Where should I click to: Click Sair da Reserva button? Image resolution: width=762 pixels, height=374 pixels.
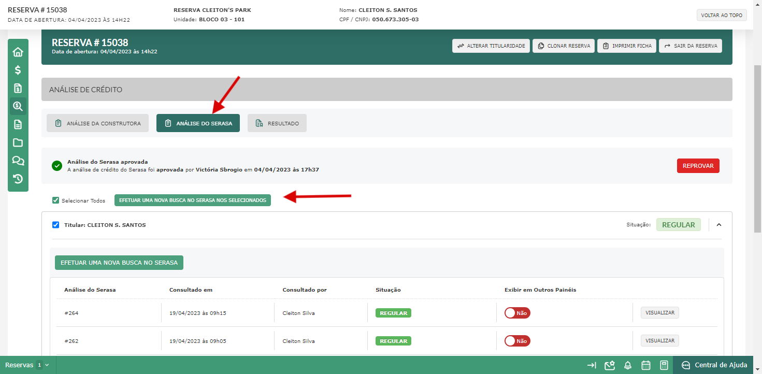coord(691,46)
